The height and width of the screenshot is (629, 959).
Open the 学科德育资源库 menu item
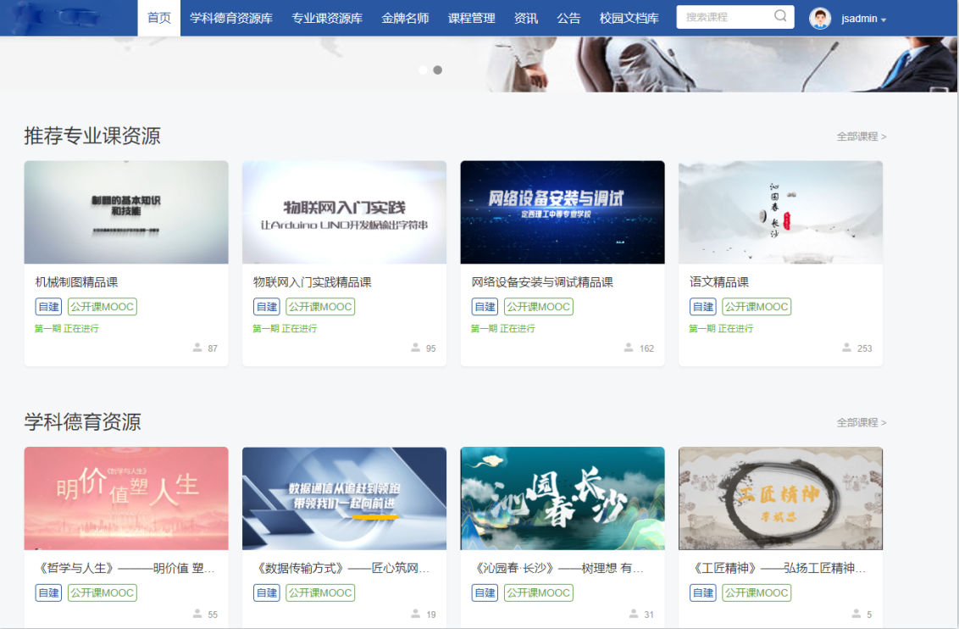click(231, 18)
